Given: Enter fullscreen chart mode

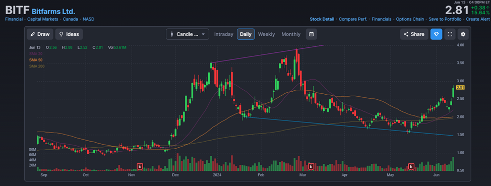Looking at the screenshot, I should [450, 34].
